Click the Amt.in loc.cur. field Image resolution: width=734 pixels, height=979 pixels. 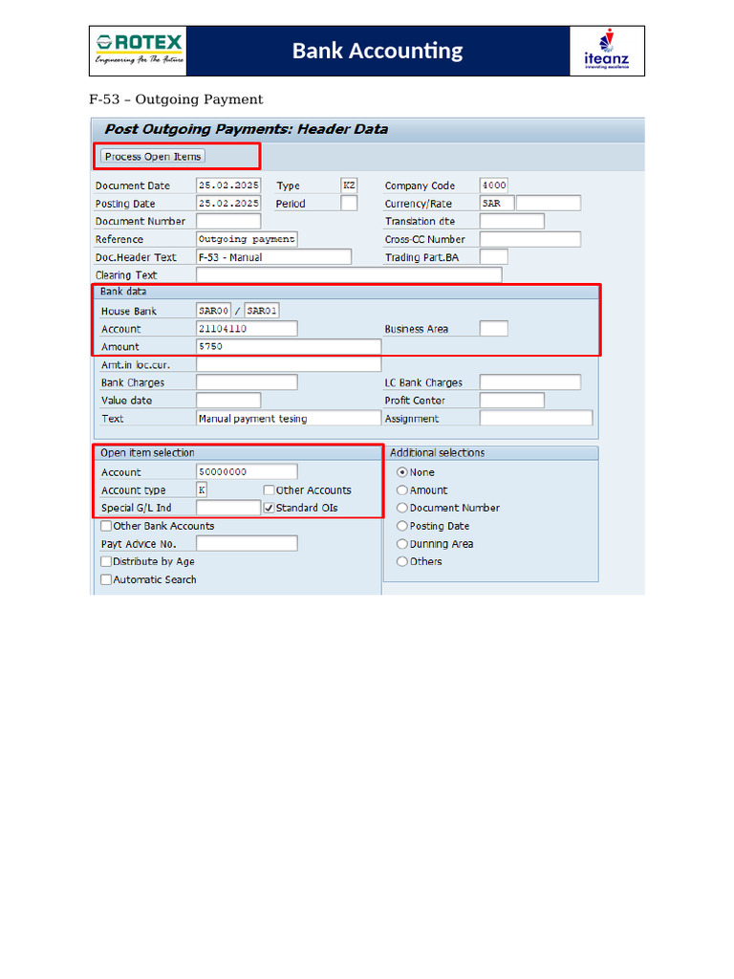click(x=289, y=364)
